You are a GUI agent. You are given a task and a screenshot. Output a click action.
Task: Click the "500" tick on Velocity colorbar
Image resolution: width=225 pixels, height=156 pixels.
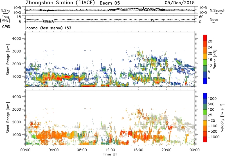click(x=211, y=104)
